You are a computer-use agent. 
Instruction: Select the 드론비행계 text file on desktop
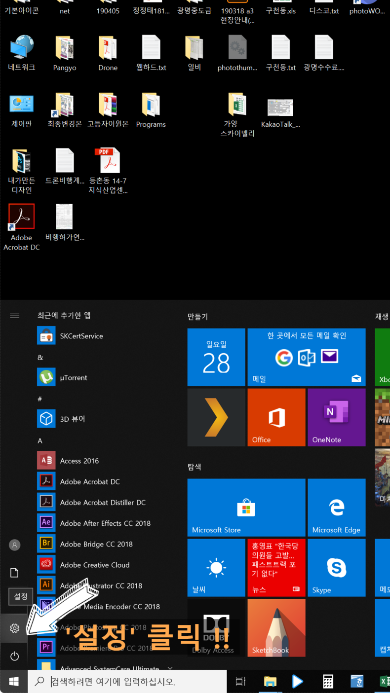[x=65, y=167]
